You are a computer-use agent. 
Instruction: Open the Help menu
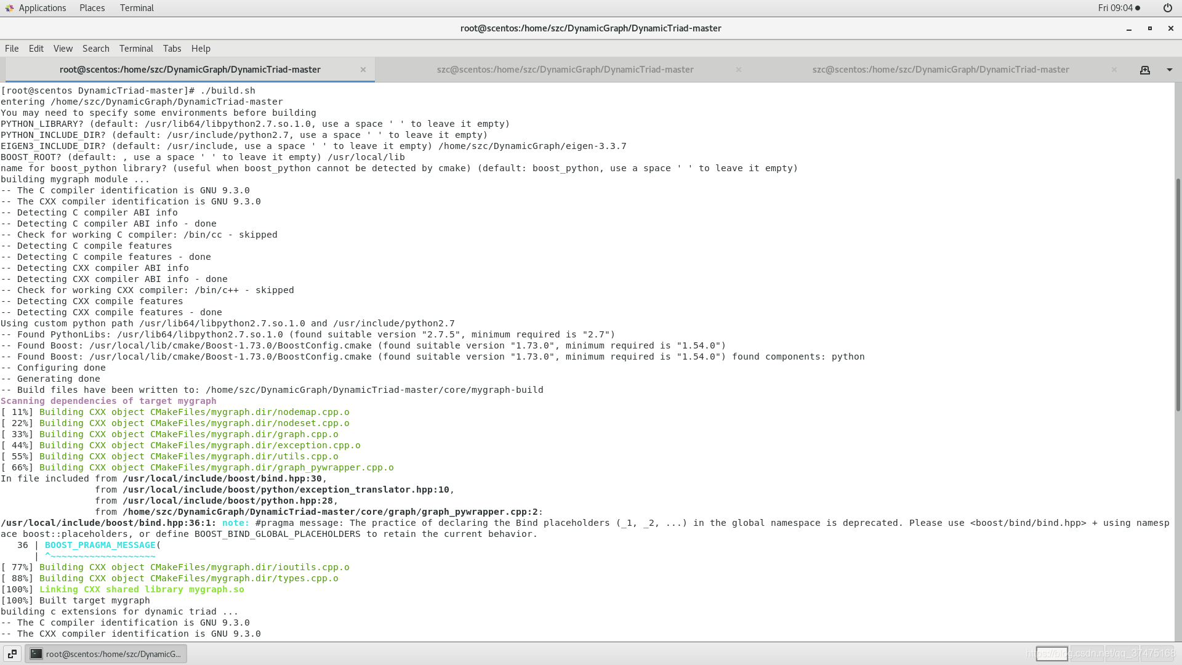(201, 49)
